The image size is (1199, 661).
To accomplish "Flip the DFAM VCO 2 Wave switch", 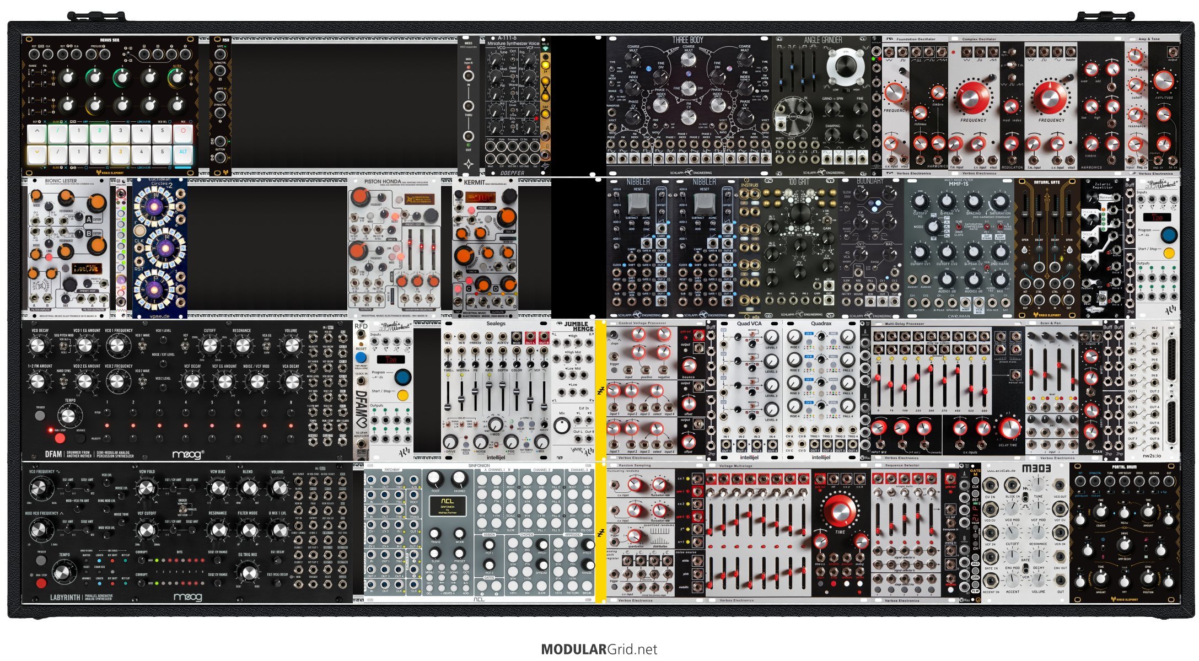I will 142,381.
